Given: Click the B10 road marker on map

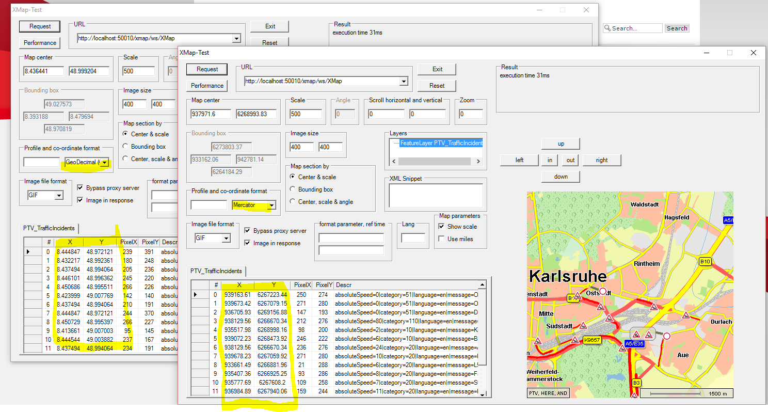Looking at the screenshot, I should click(705, 262).
